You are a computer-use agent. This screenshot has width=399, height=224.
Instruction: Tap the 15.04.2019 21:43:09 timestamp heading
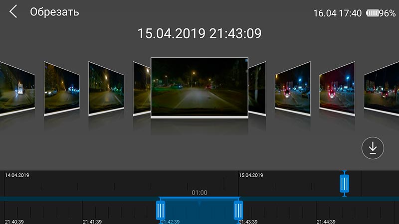click(199, 34)
